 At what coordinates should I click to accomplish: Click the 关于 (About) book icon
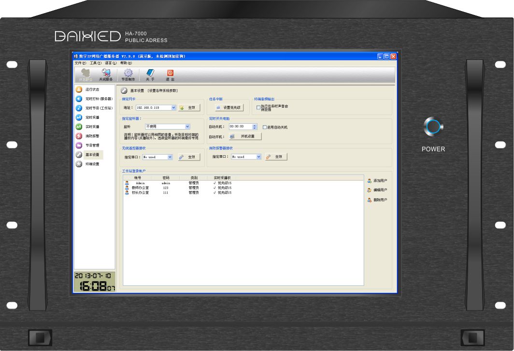pyautogui.click(x=150, y=74)
